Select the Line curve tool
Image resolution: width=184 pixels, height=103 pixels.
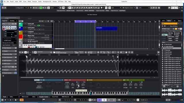94,8
